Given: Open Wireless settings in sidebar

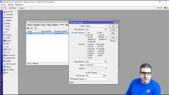Looking at the screenshot, I should (x=9, y=20).
